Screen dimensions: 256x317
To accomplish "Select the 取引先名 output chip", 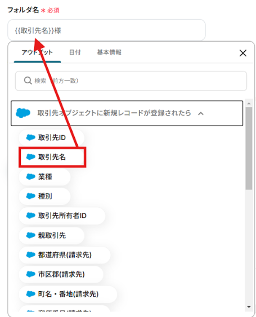I will point(51,157).
